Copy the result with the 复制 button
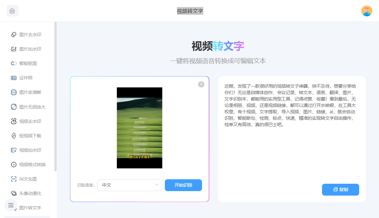 [340, 190]
